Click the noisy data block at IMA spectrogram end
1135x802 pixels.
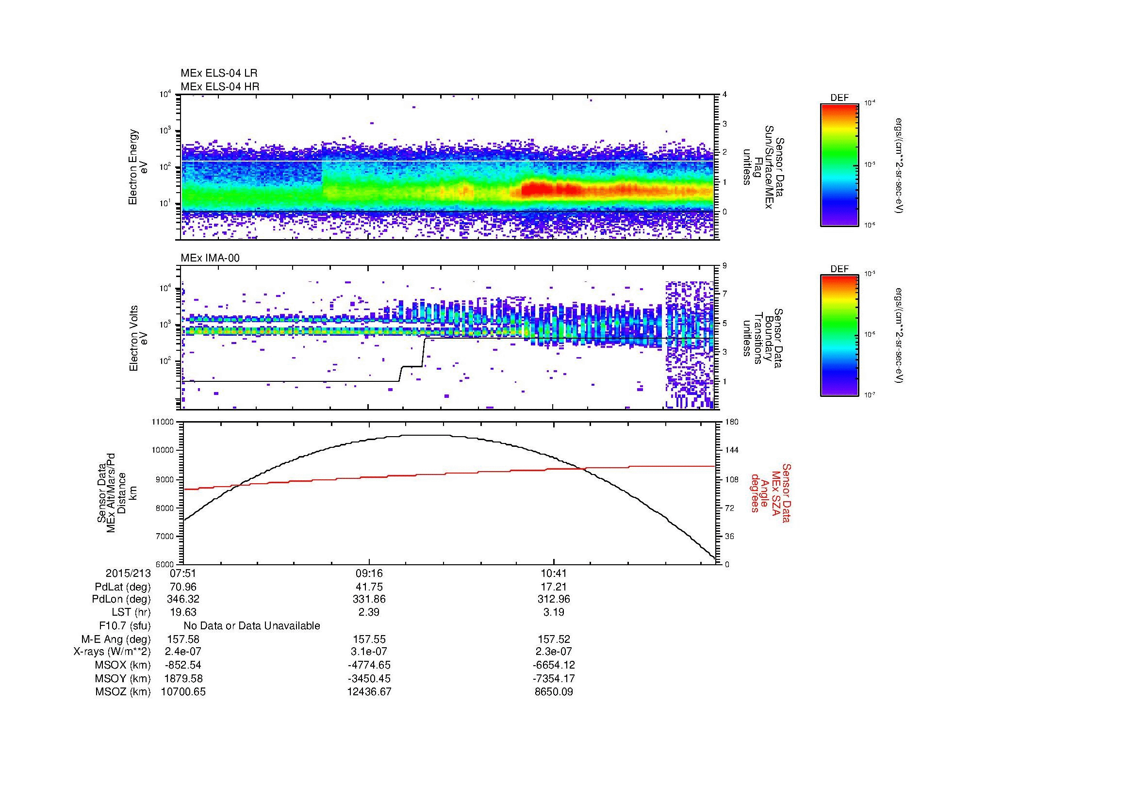click(x=690, y=345)
